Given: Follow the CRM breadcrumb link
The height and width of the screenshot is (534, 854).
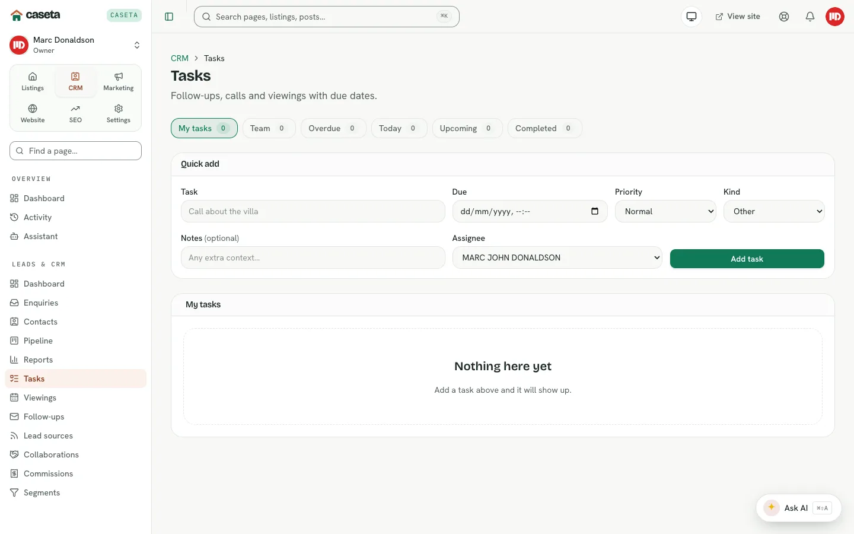Looking at the screenshot, I should [180, 58].
